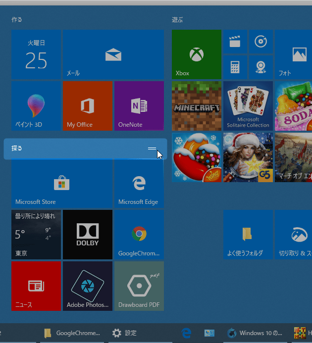
Task: Grab the 探る group handle icon
Action: click(152, 148)
